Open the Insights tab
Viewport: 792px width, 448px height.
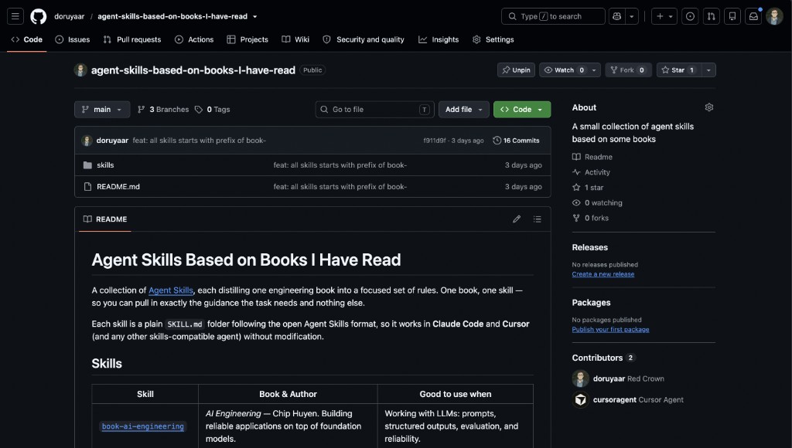click(439, 39)
